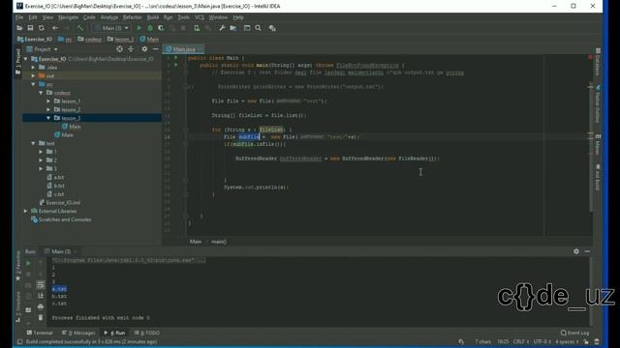This screenshot has width=620, height=348.
Task: Collapse the lesson_3 package
Action: 48,118
